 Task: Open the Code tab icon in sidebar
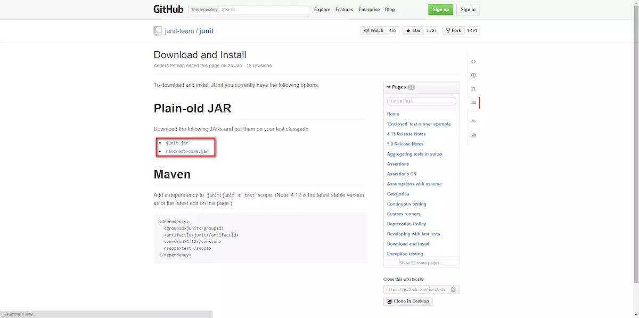click(473, 62)
